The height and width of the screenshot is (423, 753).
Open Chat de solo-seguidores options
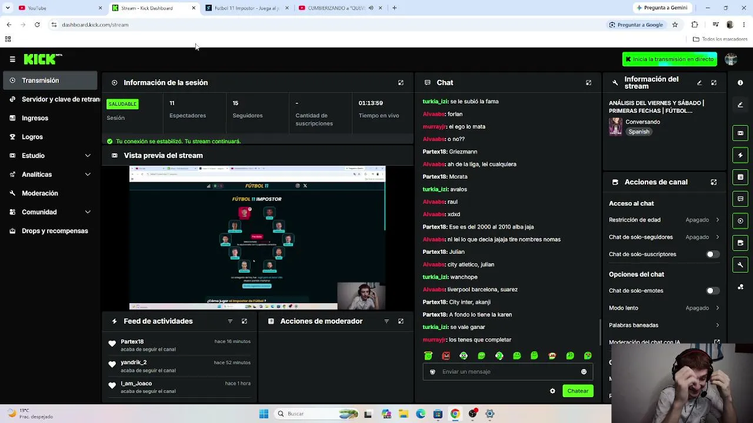coord(664,237)
